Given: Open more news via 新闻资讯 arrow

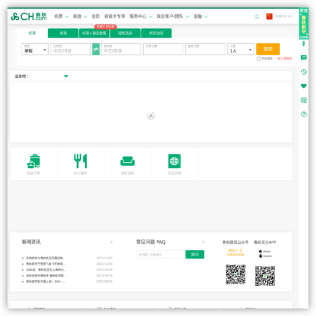Looking at the screenshot, I should point(112,242).
